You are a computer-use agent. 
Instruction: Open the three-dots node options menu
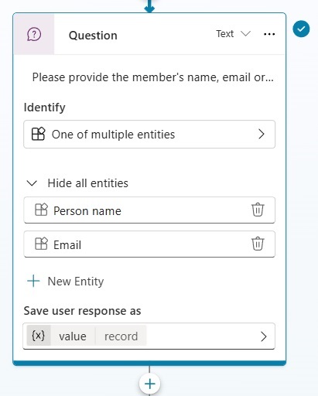[x=269, y=34]
